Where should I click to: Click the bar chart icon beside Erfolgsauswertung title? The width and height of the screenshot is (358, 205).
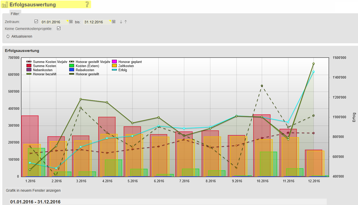pyautogui.click(x=5, y=5)
